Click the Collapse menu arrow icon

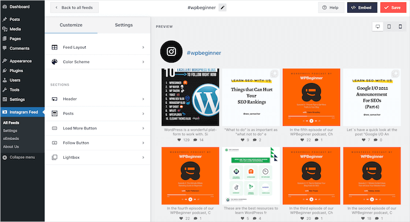(5, 157)
